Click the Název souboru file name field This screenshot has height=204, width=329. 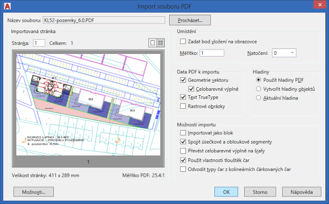[104, 20]
